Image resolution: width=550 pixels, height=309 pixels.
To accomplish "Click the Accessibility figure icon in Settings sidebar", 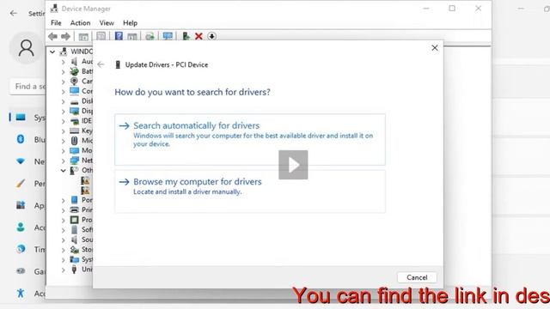I will click(21, 293).
